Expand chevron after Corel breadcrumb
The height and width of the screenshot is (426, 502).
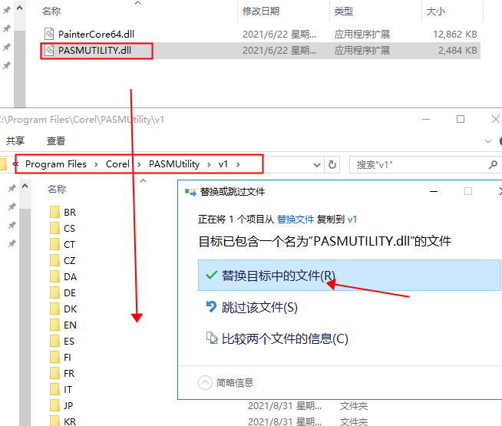[139, 164]
